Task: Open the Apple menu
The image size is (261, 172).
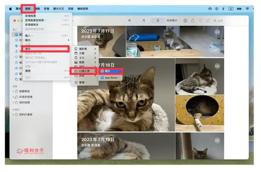Action: click(x=10, y=9)
